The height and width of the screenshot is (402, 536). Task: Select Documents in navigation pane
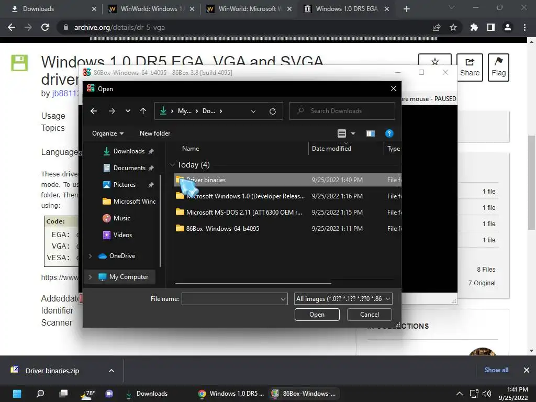[129, 168]
